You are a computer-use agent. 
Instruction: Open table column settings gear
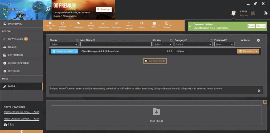[258, 40]
